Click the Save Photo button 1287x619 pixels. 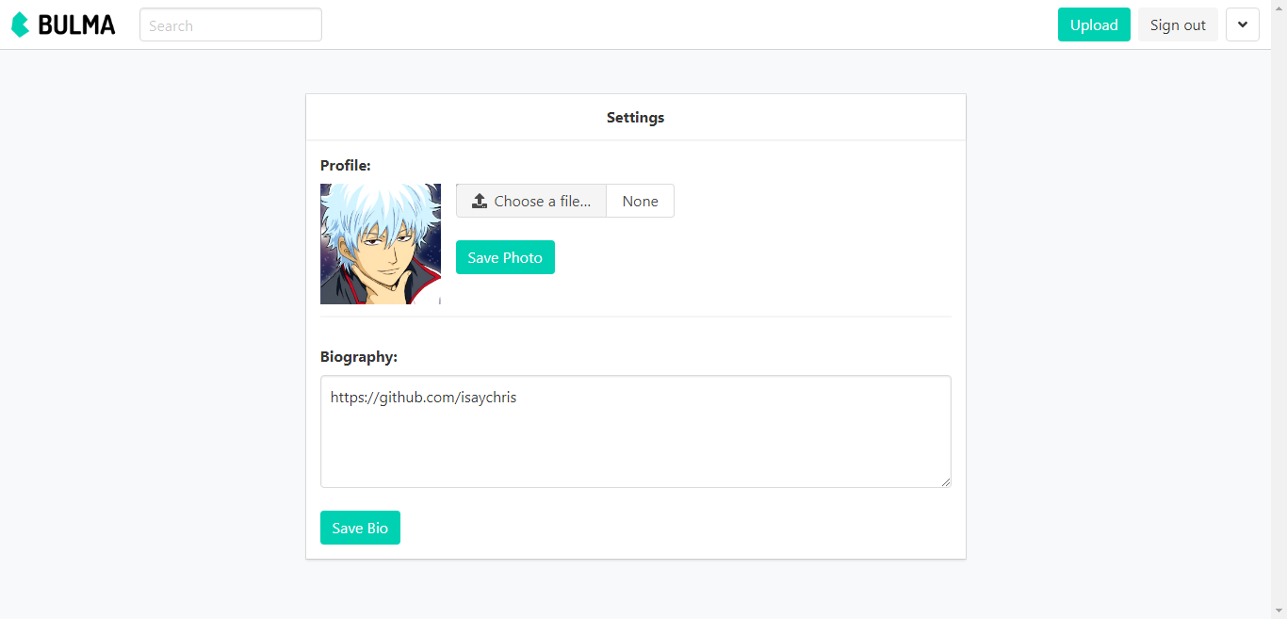click(x=505, y=257)
